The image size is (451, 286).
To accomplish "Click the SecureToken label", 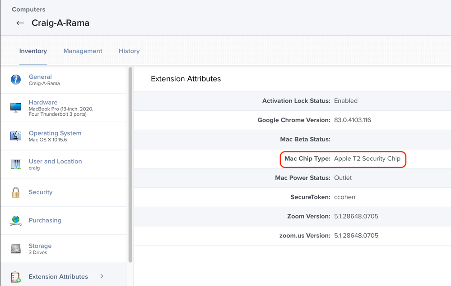I will (x=310, y=197).
